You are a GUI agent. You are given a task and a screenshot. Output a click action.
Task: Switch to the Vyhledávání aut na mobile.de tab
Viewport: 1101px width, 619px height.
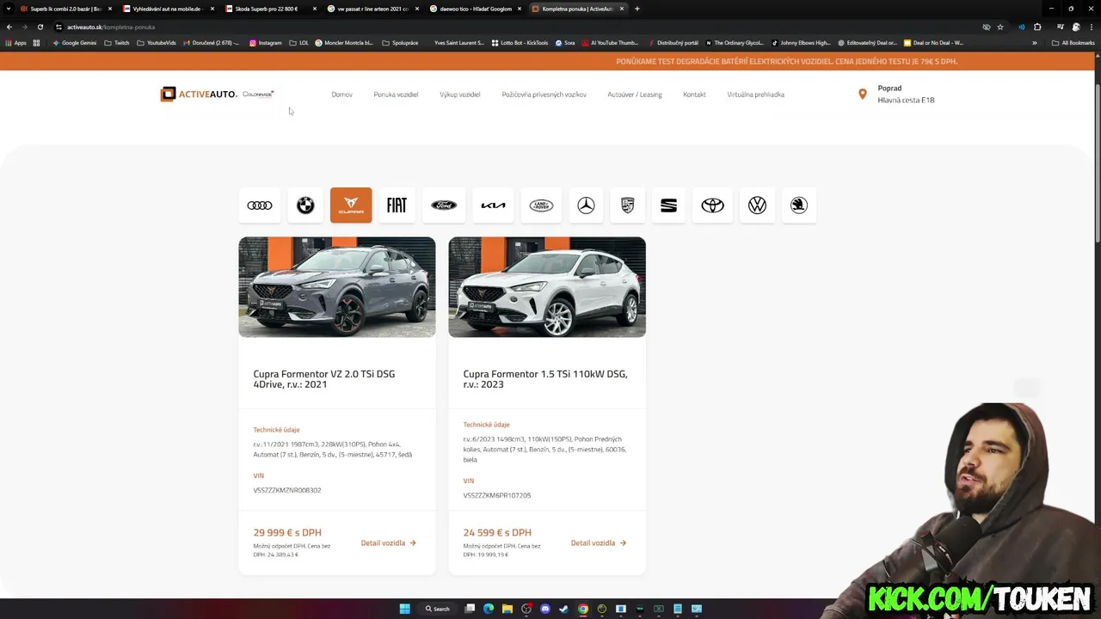point(166,9)
